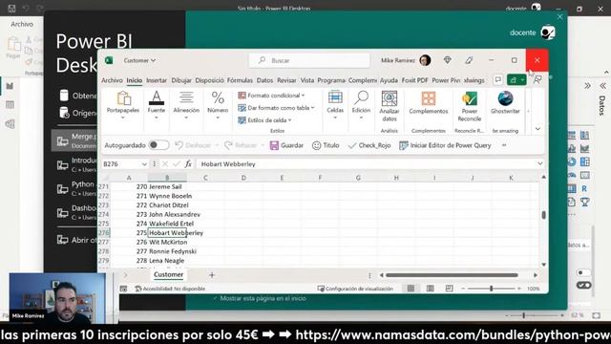The height and width of the screenshot is (344, 611).
Task: Add a new sheet with the plus button
Action: [x=212, y=275]
